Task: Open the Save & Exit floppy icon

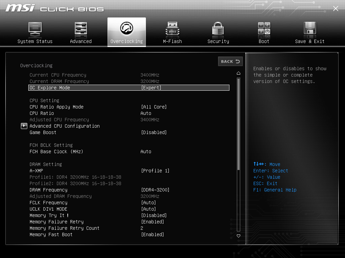Action: [x=310, y=29]
